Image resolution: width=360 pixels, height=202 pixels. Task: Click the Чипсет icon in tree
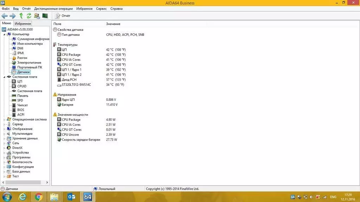click(14, 105)
